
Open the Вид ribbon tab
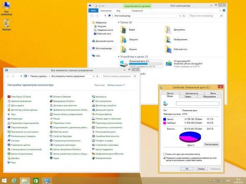click(x=118, y=11)
